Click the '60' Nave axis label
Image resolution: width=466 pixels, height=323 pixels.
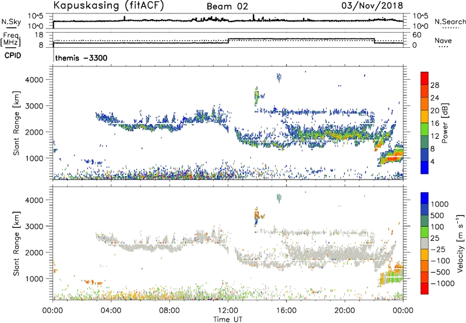point(417,35)
